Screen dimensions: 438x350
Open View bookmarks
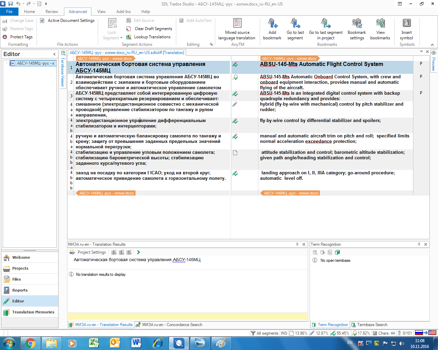380,29
